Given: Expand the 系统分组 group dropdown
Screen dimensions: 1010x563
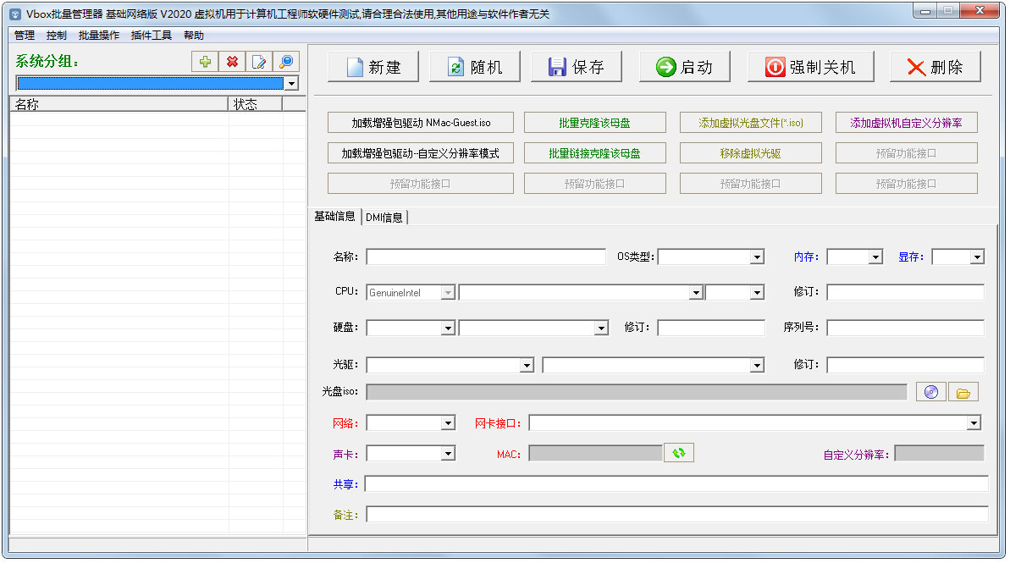Looking at the screenshot, I should 291,83.
